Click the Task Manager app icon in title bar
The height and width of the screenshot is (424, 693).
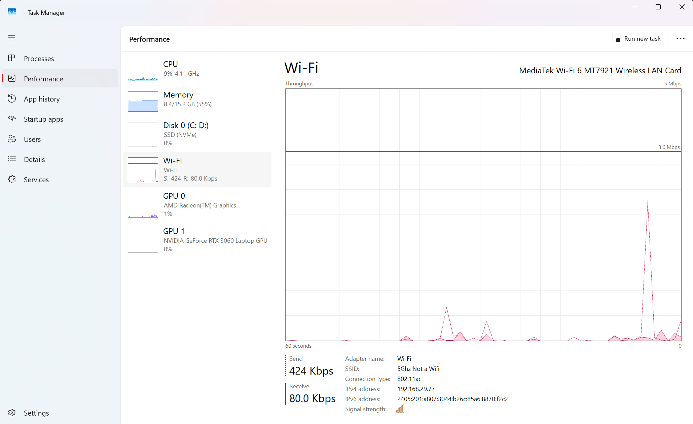click(12, 12)
